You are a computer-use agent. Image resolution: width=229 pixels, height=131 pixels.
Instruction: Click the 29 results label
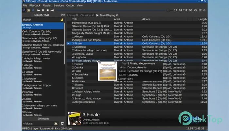(44, 119)
